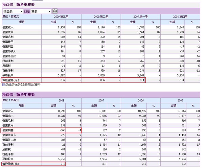Click the Go button
Viewport: 203px width, 168px height.
click(x=55, y=11)
